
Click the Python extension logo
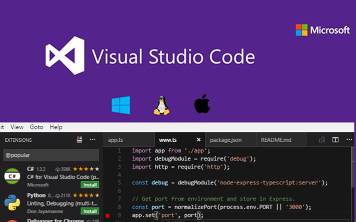[12, 203]
